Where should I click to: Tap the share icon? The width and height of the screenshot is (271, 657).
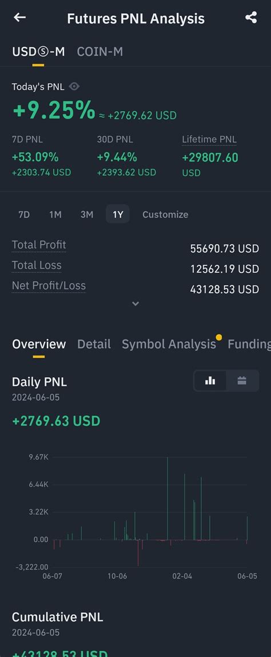pos(251,18)
